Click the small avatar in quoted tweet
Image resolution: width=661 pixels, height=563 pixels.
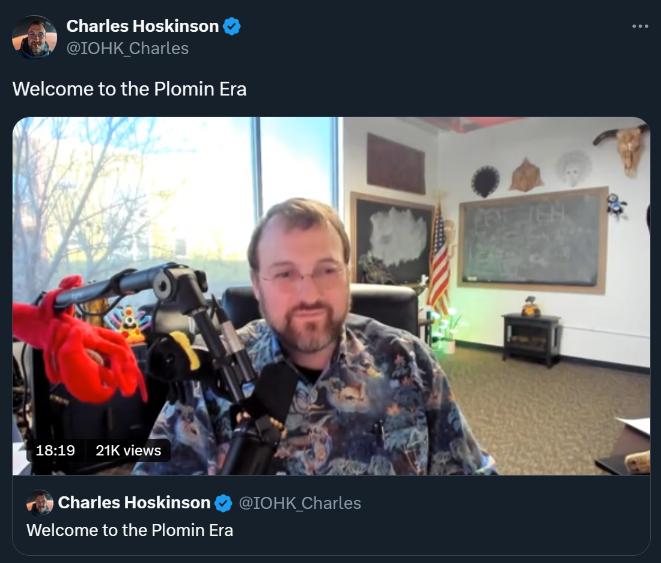click(40, 503)
